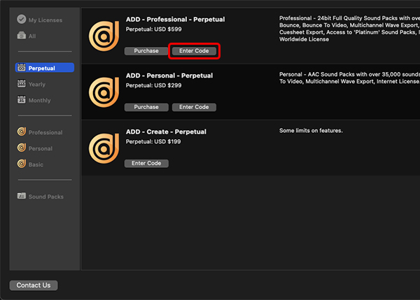Click the Sound Packs folder icon
420x300 pixels.
click(x=22, y=196)
